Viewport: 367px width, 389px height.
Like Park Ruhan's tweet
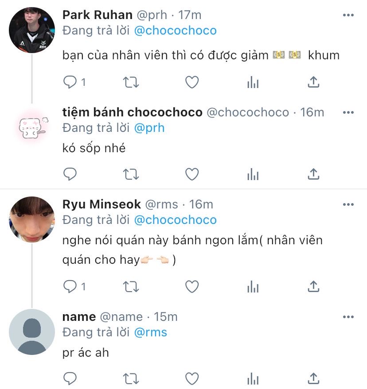191,82
